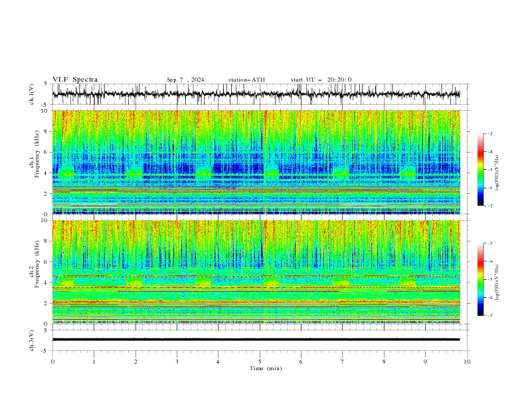
Task: Click the "-3" tick of the ch.2 colorbar
Action: click(x=489, y=243)
